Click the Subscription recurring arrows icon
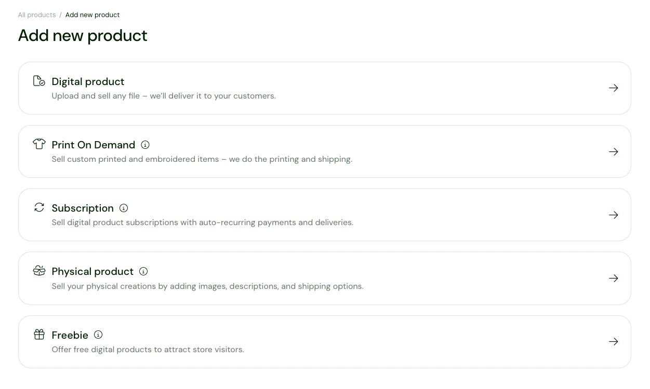This screenshot has width=650, height=389. (39, 207)
